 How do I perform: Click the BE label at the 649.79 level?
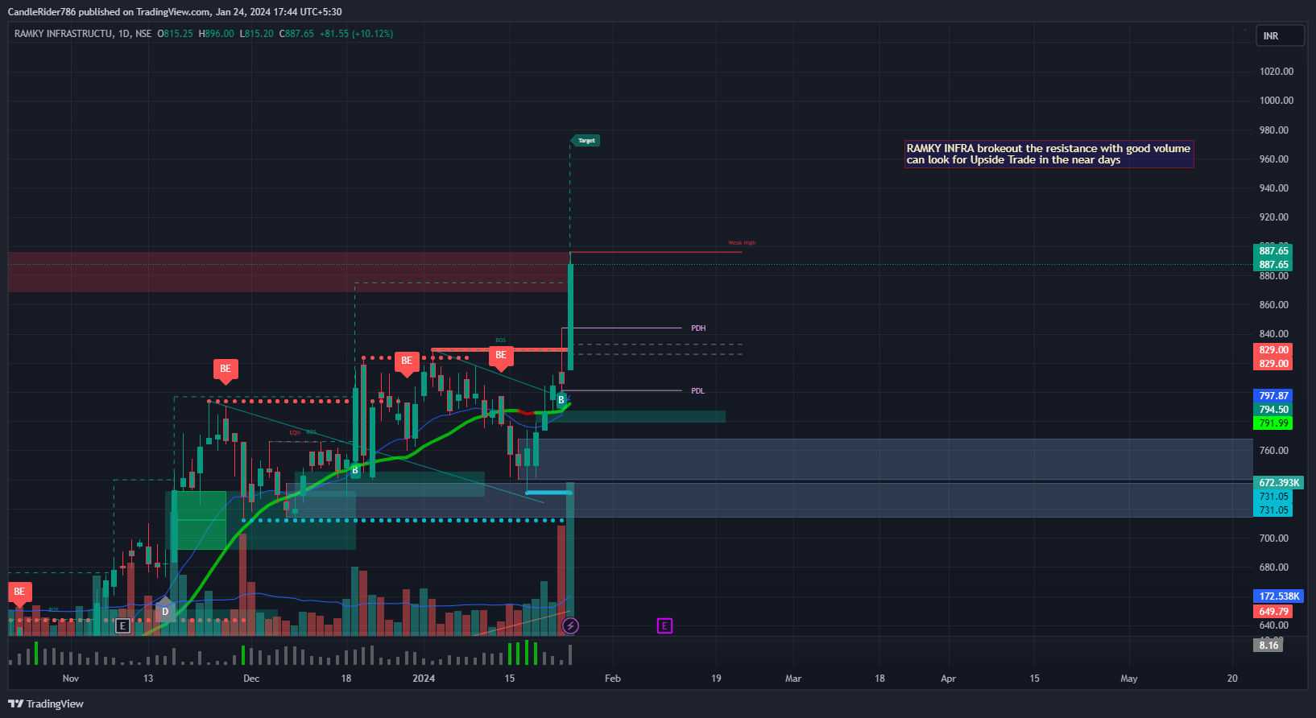pyautogui.click(x=19, y=592)
